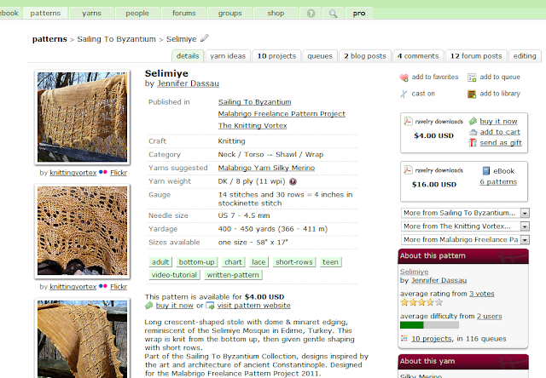Image resolution: width=546 pixels, height=378 pixels.
Task: Click the green average difficulty bar
Action: pyautogui.click(x=429, y=325)
